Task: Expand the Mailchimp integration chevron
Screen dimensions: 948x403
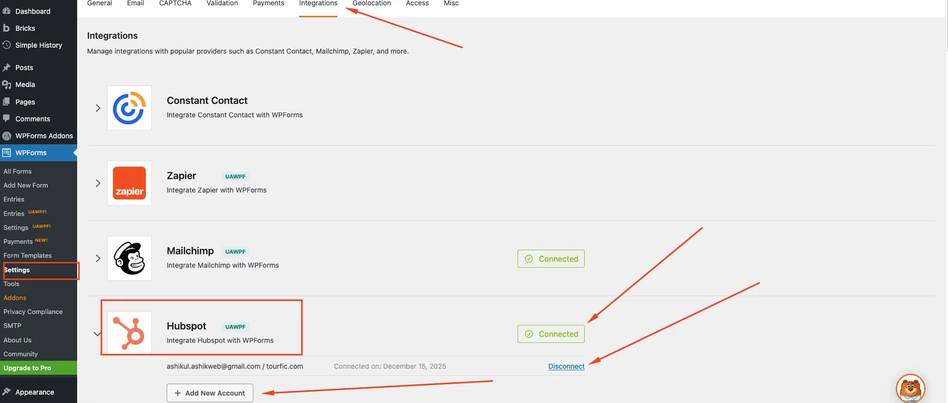Action: pyautogui.click(x=98, y=258)
